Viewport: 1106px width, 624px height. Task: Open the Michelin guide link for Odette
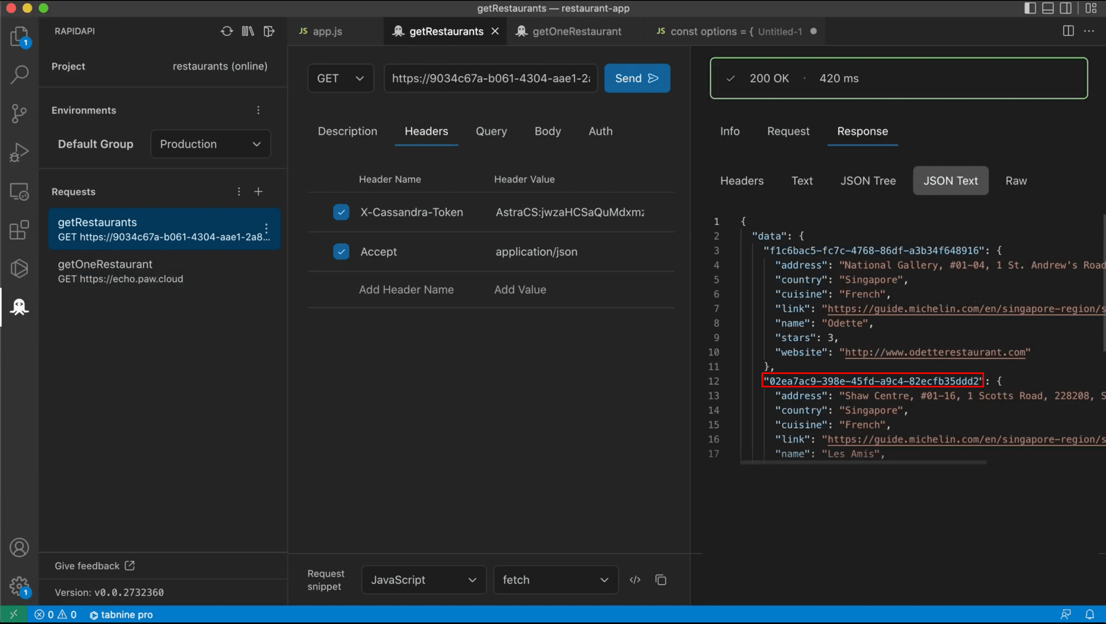966,309
